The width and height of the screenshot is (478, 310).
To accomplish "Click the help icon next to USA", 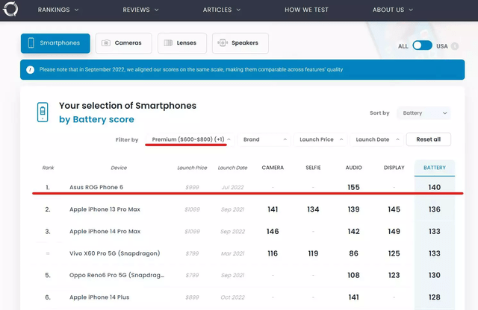I will click(x=455, y=46).
